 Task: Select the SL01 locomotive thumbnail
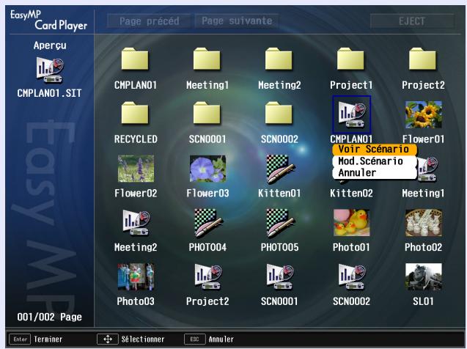click(x=424, y=276)
